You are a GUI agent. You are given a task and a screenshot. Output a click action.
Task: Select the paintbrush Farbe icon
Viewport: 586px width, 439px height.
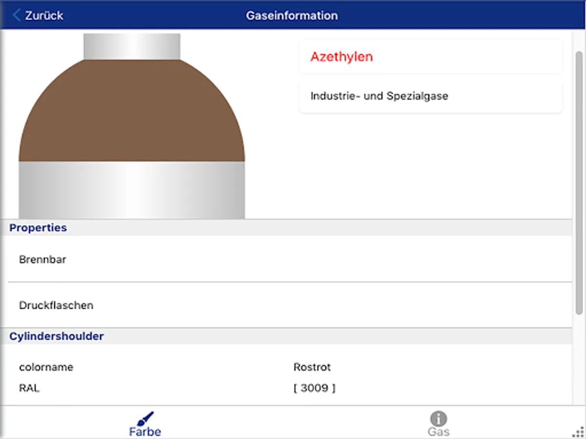145,419
